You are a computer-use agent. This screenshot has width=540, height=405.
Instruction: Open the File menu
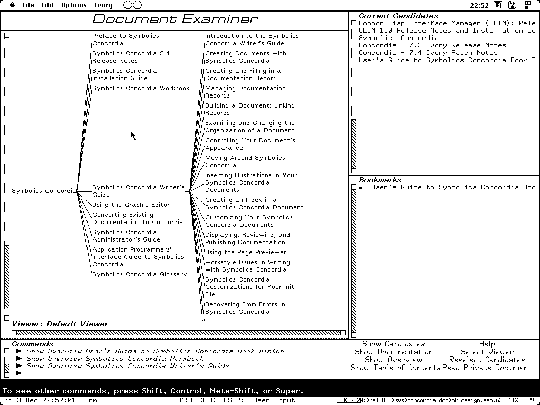(28, 5)
